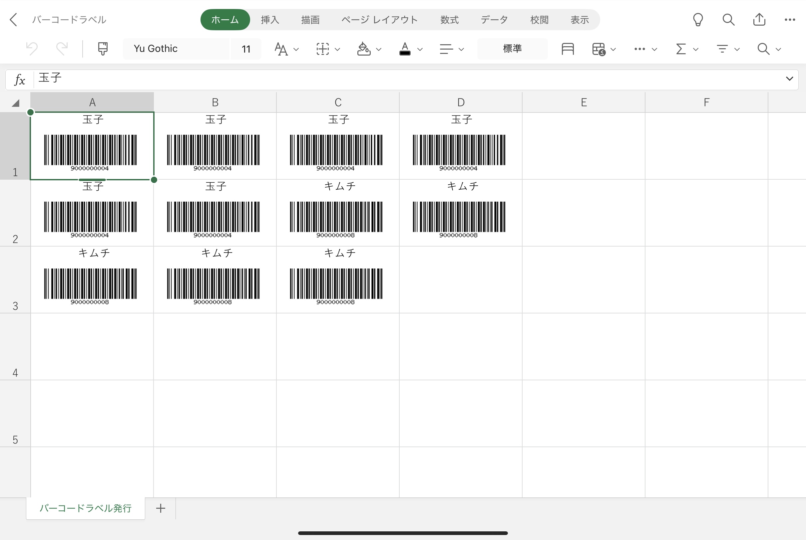Switch to the 描画 tab
The image size is (806, 540).
pyautogui.click(x=310, y=20)
